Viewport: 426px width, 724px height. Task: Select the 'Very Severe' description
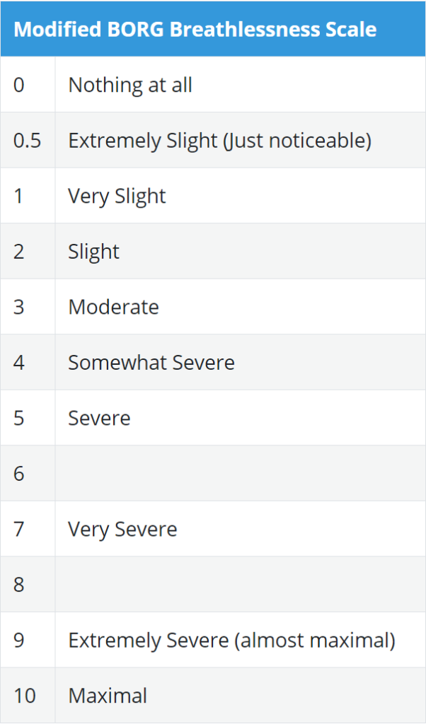pyautogui.click(x=122, y=529)
